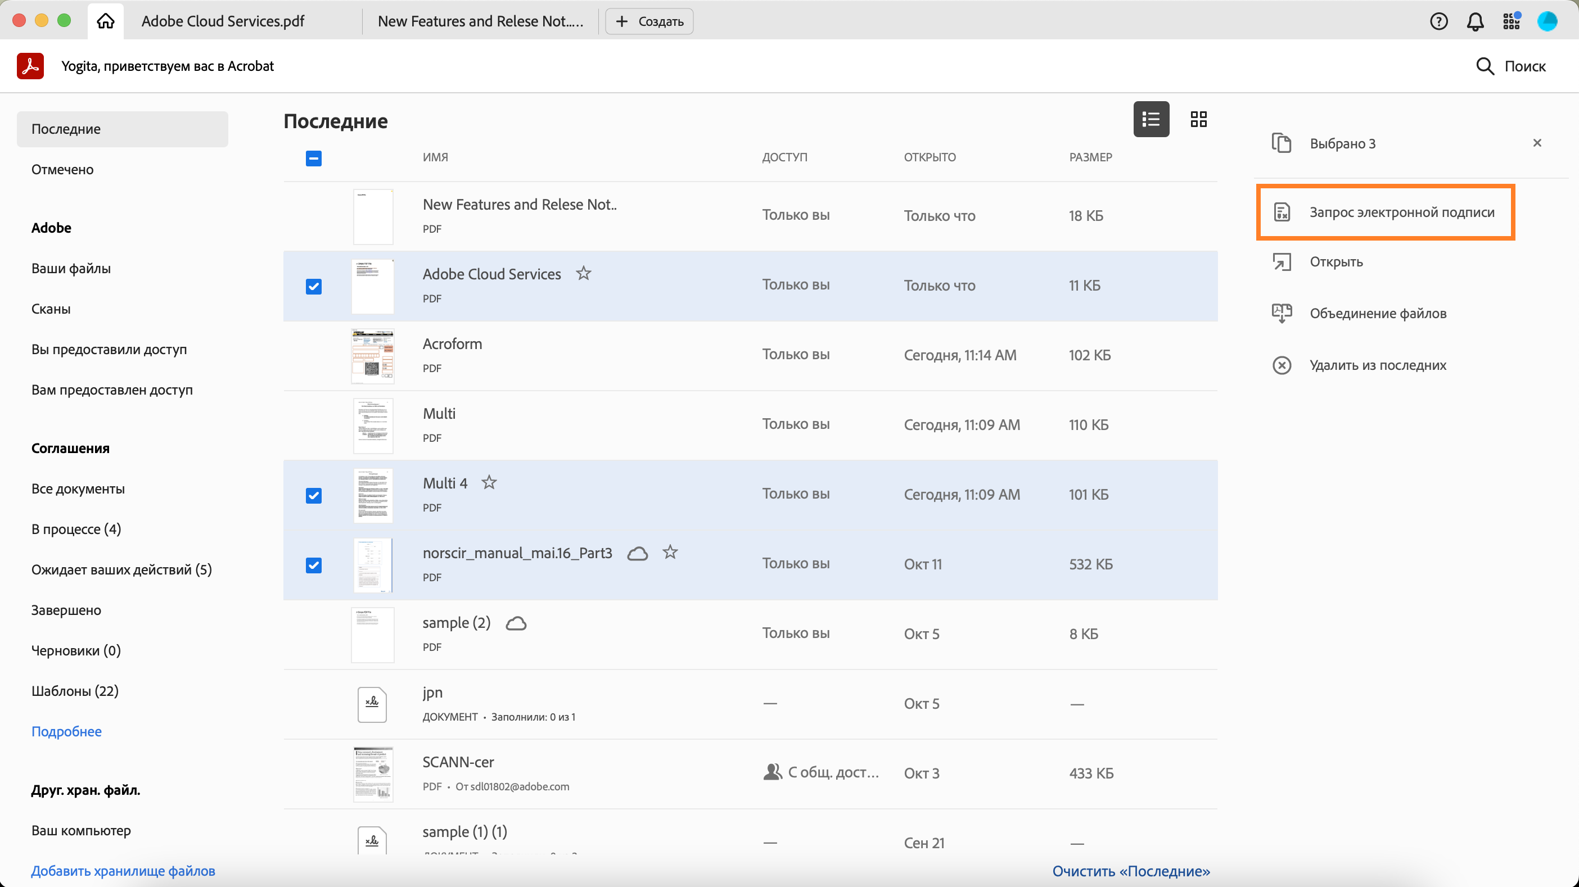Click the Home icon tab
This screenshot has height=887, width=1579.
tap(105, 21)
